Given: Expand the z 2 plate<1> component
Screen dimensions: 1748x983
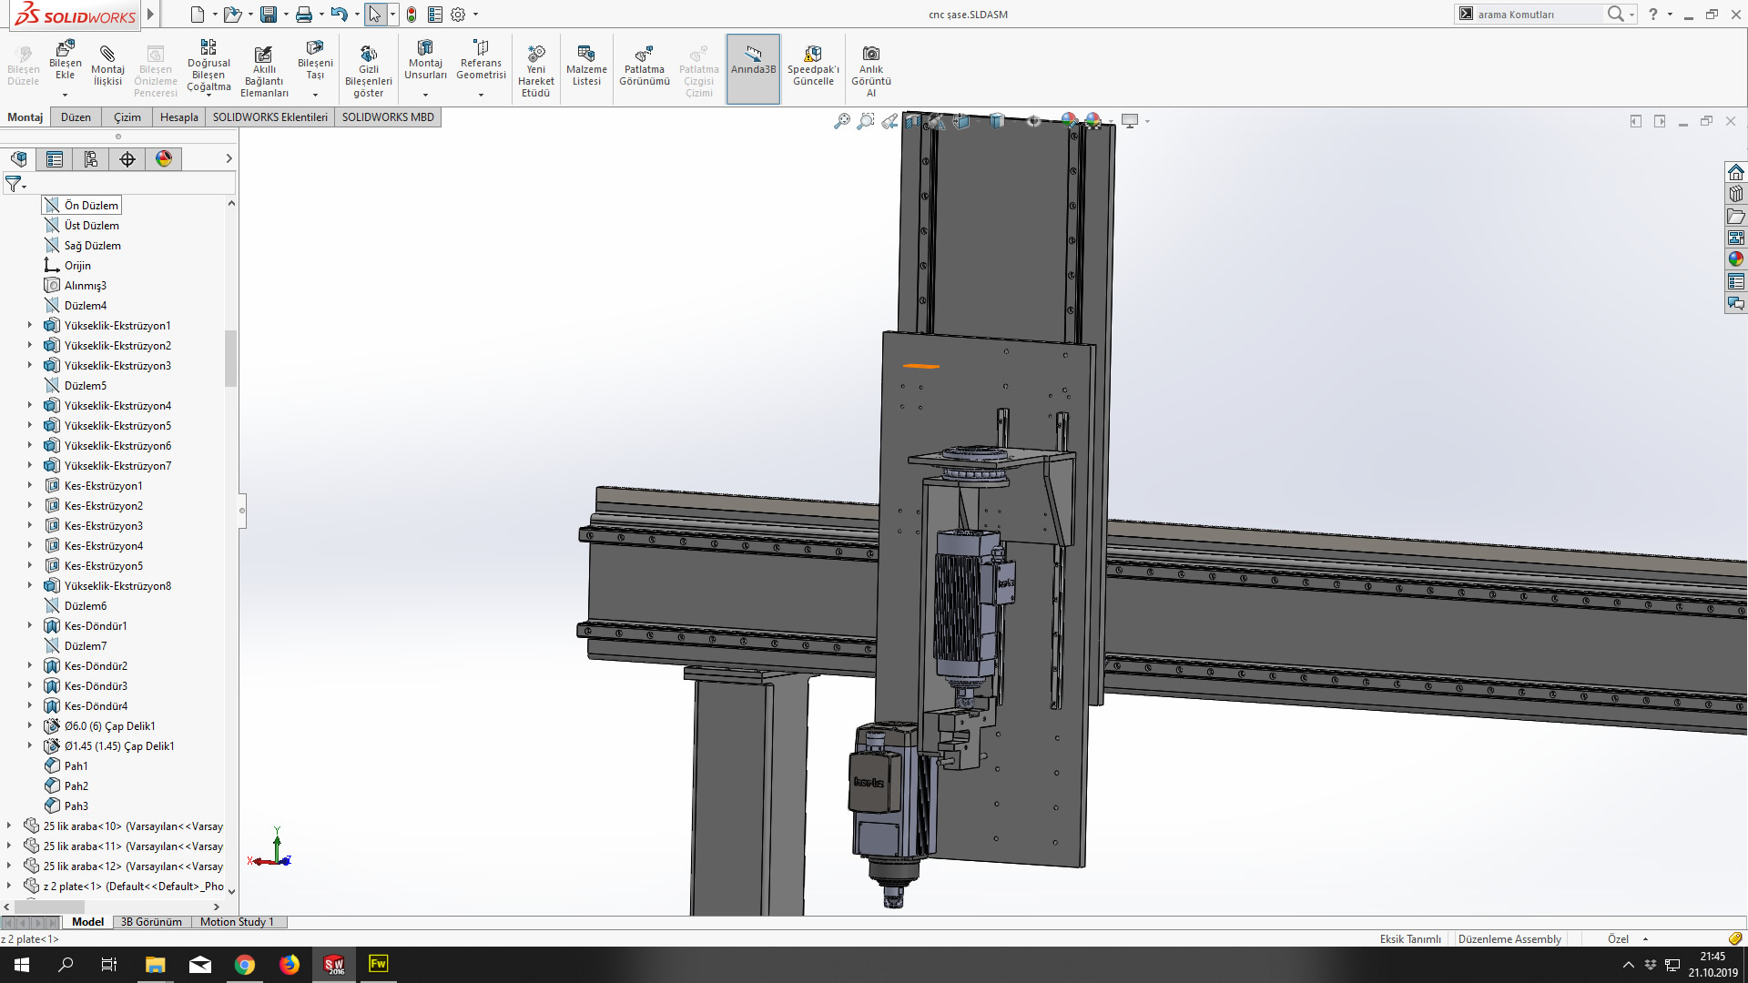Looking at the screenshot, I should pyautogui.click(x=9, y=886).
